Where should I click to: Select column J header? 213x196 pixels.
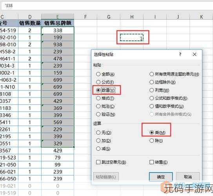[x=178, y=16]
